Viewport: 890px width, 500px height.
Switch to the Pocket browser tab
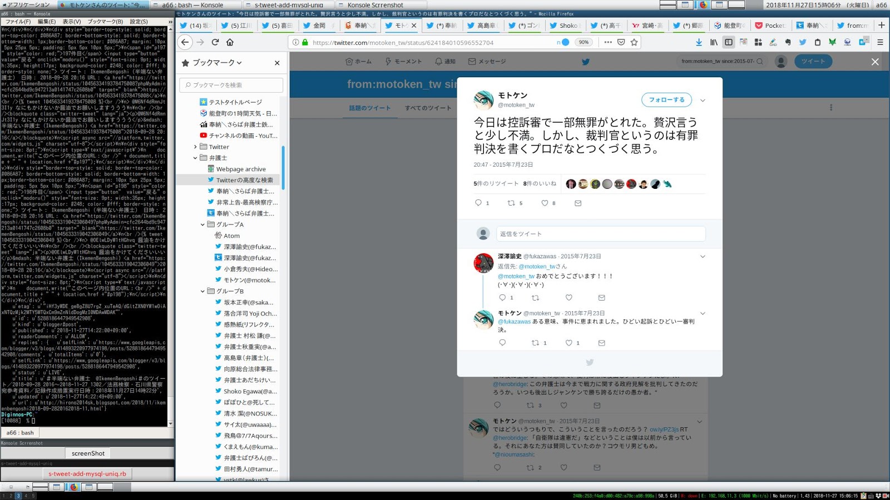[770, 25]
